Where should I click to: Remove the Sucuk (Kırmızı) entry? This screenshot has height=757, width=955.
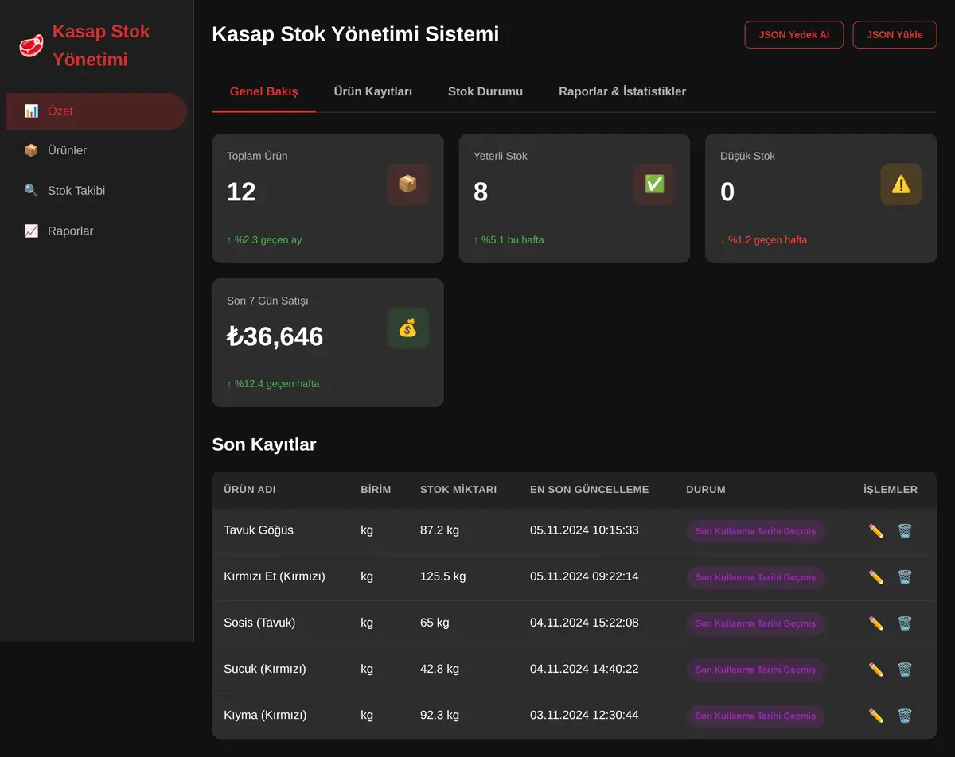pos(905,670)
